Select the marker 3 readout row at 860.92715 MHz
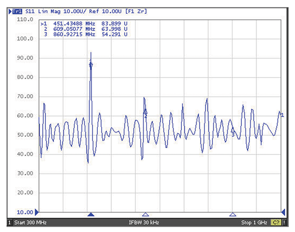 (85, 35)
